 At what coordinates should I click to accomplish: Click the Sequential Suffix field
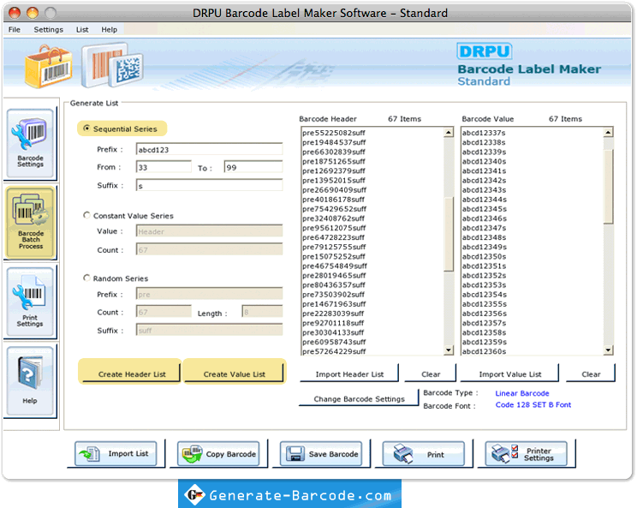[x=209, y=185]
